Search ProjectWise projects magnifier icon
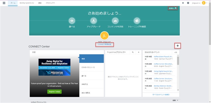Viewport: 211px width, 103px height. [x=133, y=52]
